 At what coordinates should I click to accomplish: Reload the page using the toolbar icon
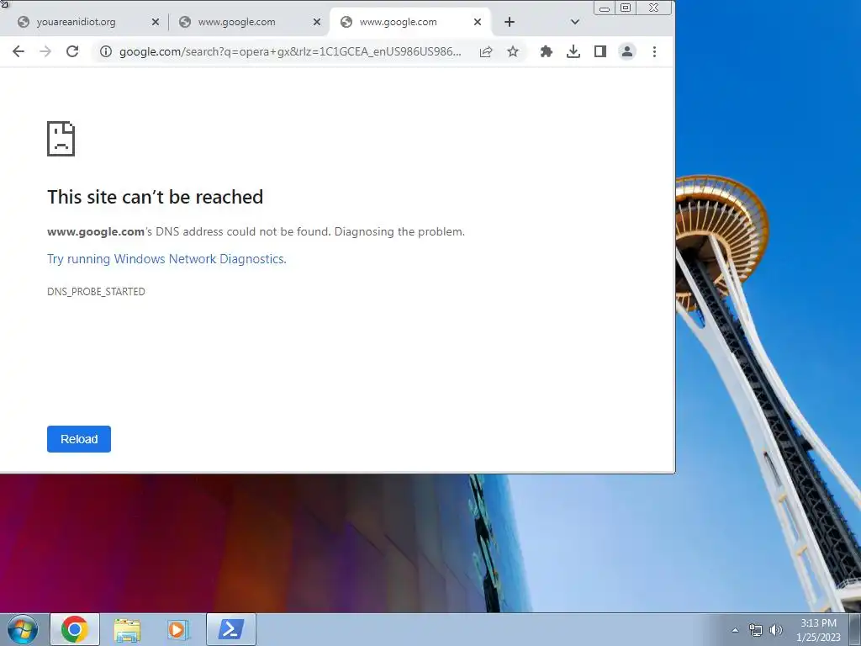(x=72, y=51)
